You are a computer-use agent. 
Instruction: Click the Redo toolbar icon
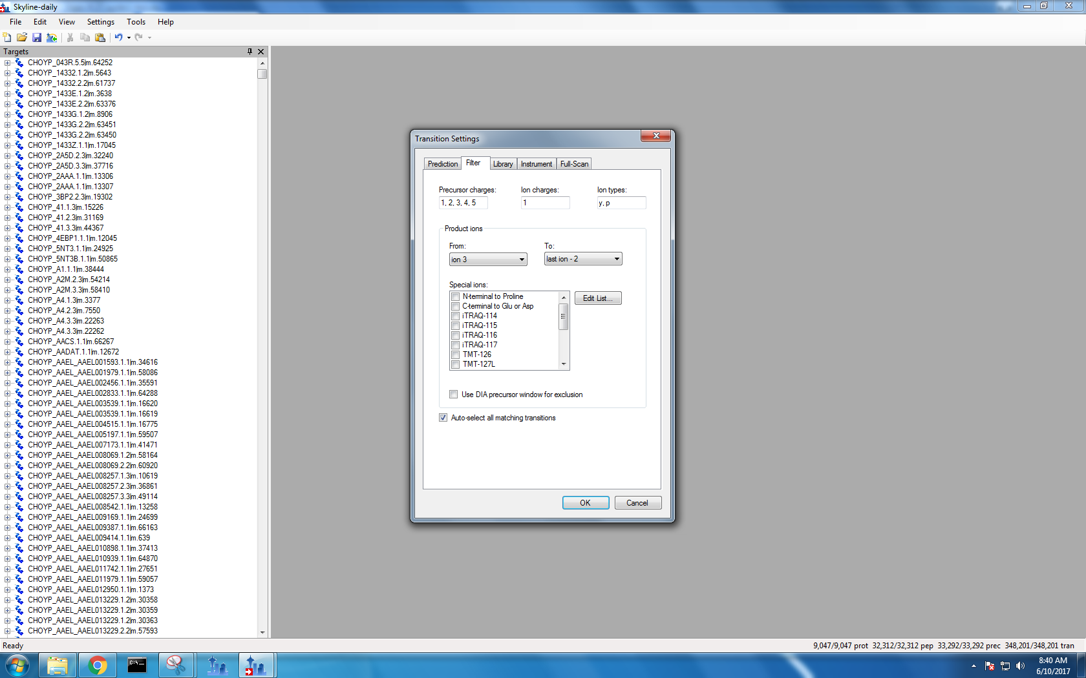tap(138, 37)
